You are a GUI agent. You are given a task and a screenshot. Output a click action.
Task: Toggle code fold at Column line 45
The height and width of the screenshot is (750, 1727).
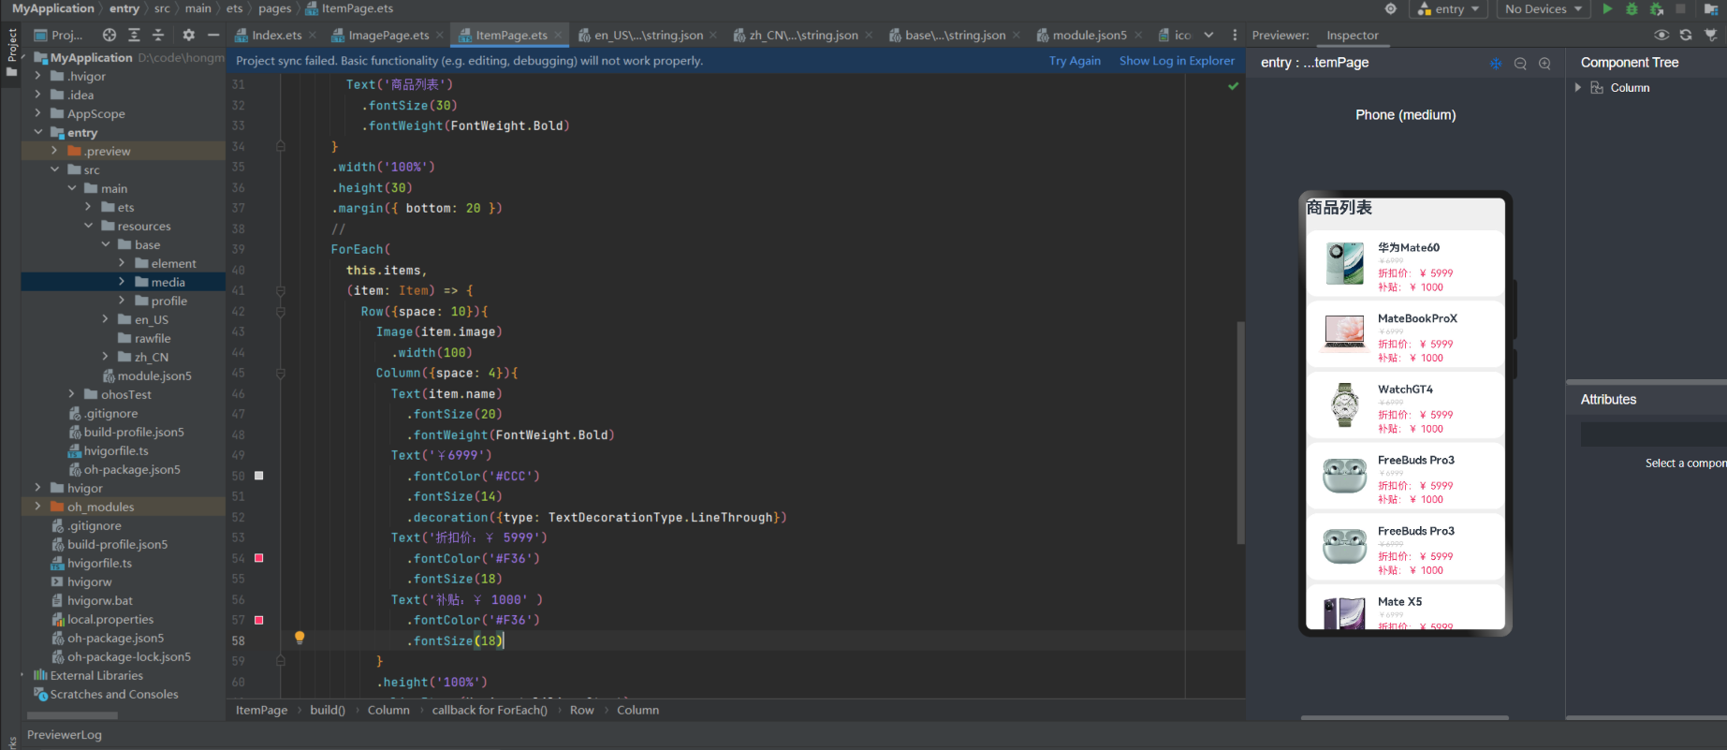tap(280, 373)
